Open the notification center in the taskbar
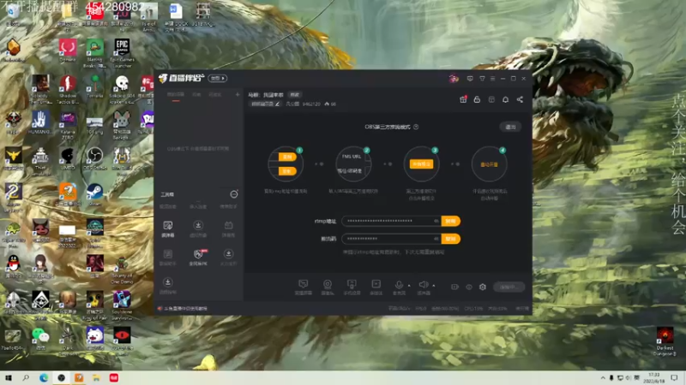Viewport: 686px width, 385px height. (674, 377)
